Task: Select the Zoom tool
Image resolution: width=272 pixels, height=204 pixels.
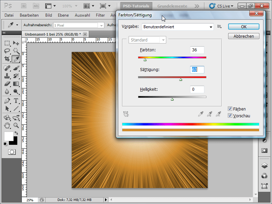Action: tap(16, 125)
